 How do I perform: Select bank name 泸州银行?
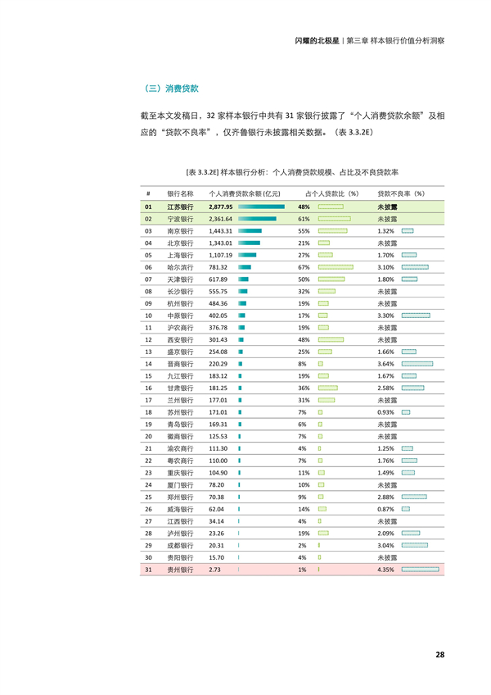(180, 534)
